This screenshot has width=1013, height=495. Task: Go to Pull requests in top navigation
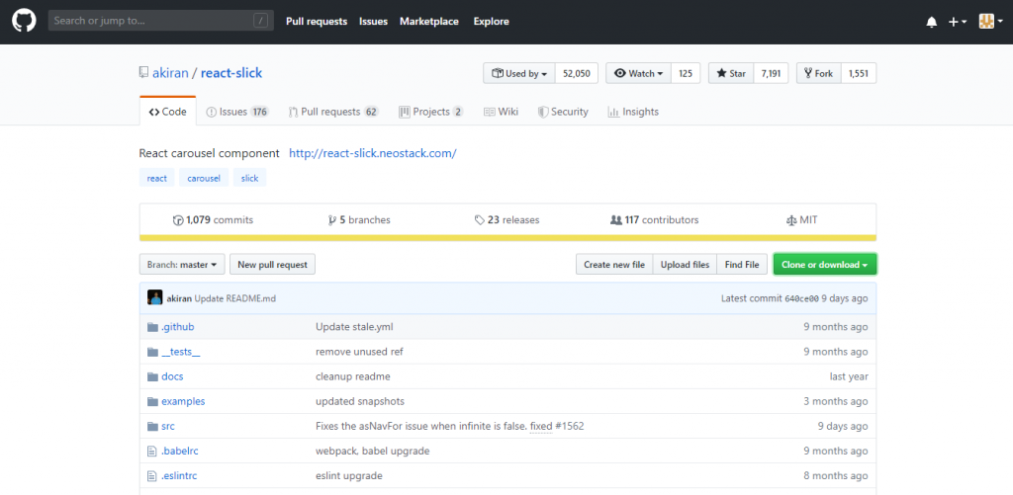317,22
